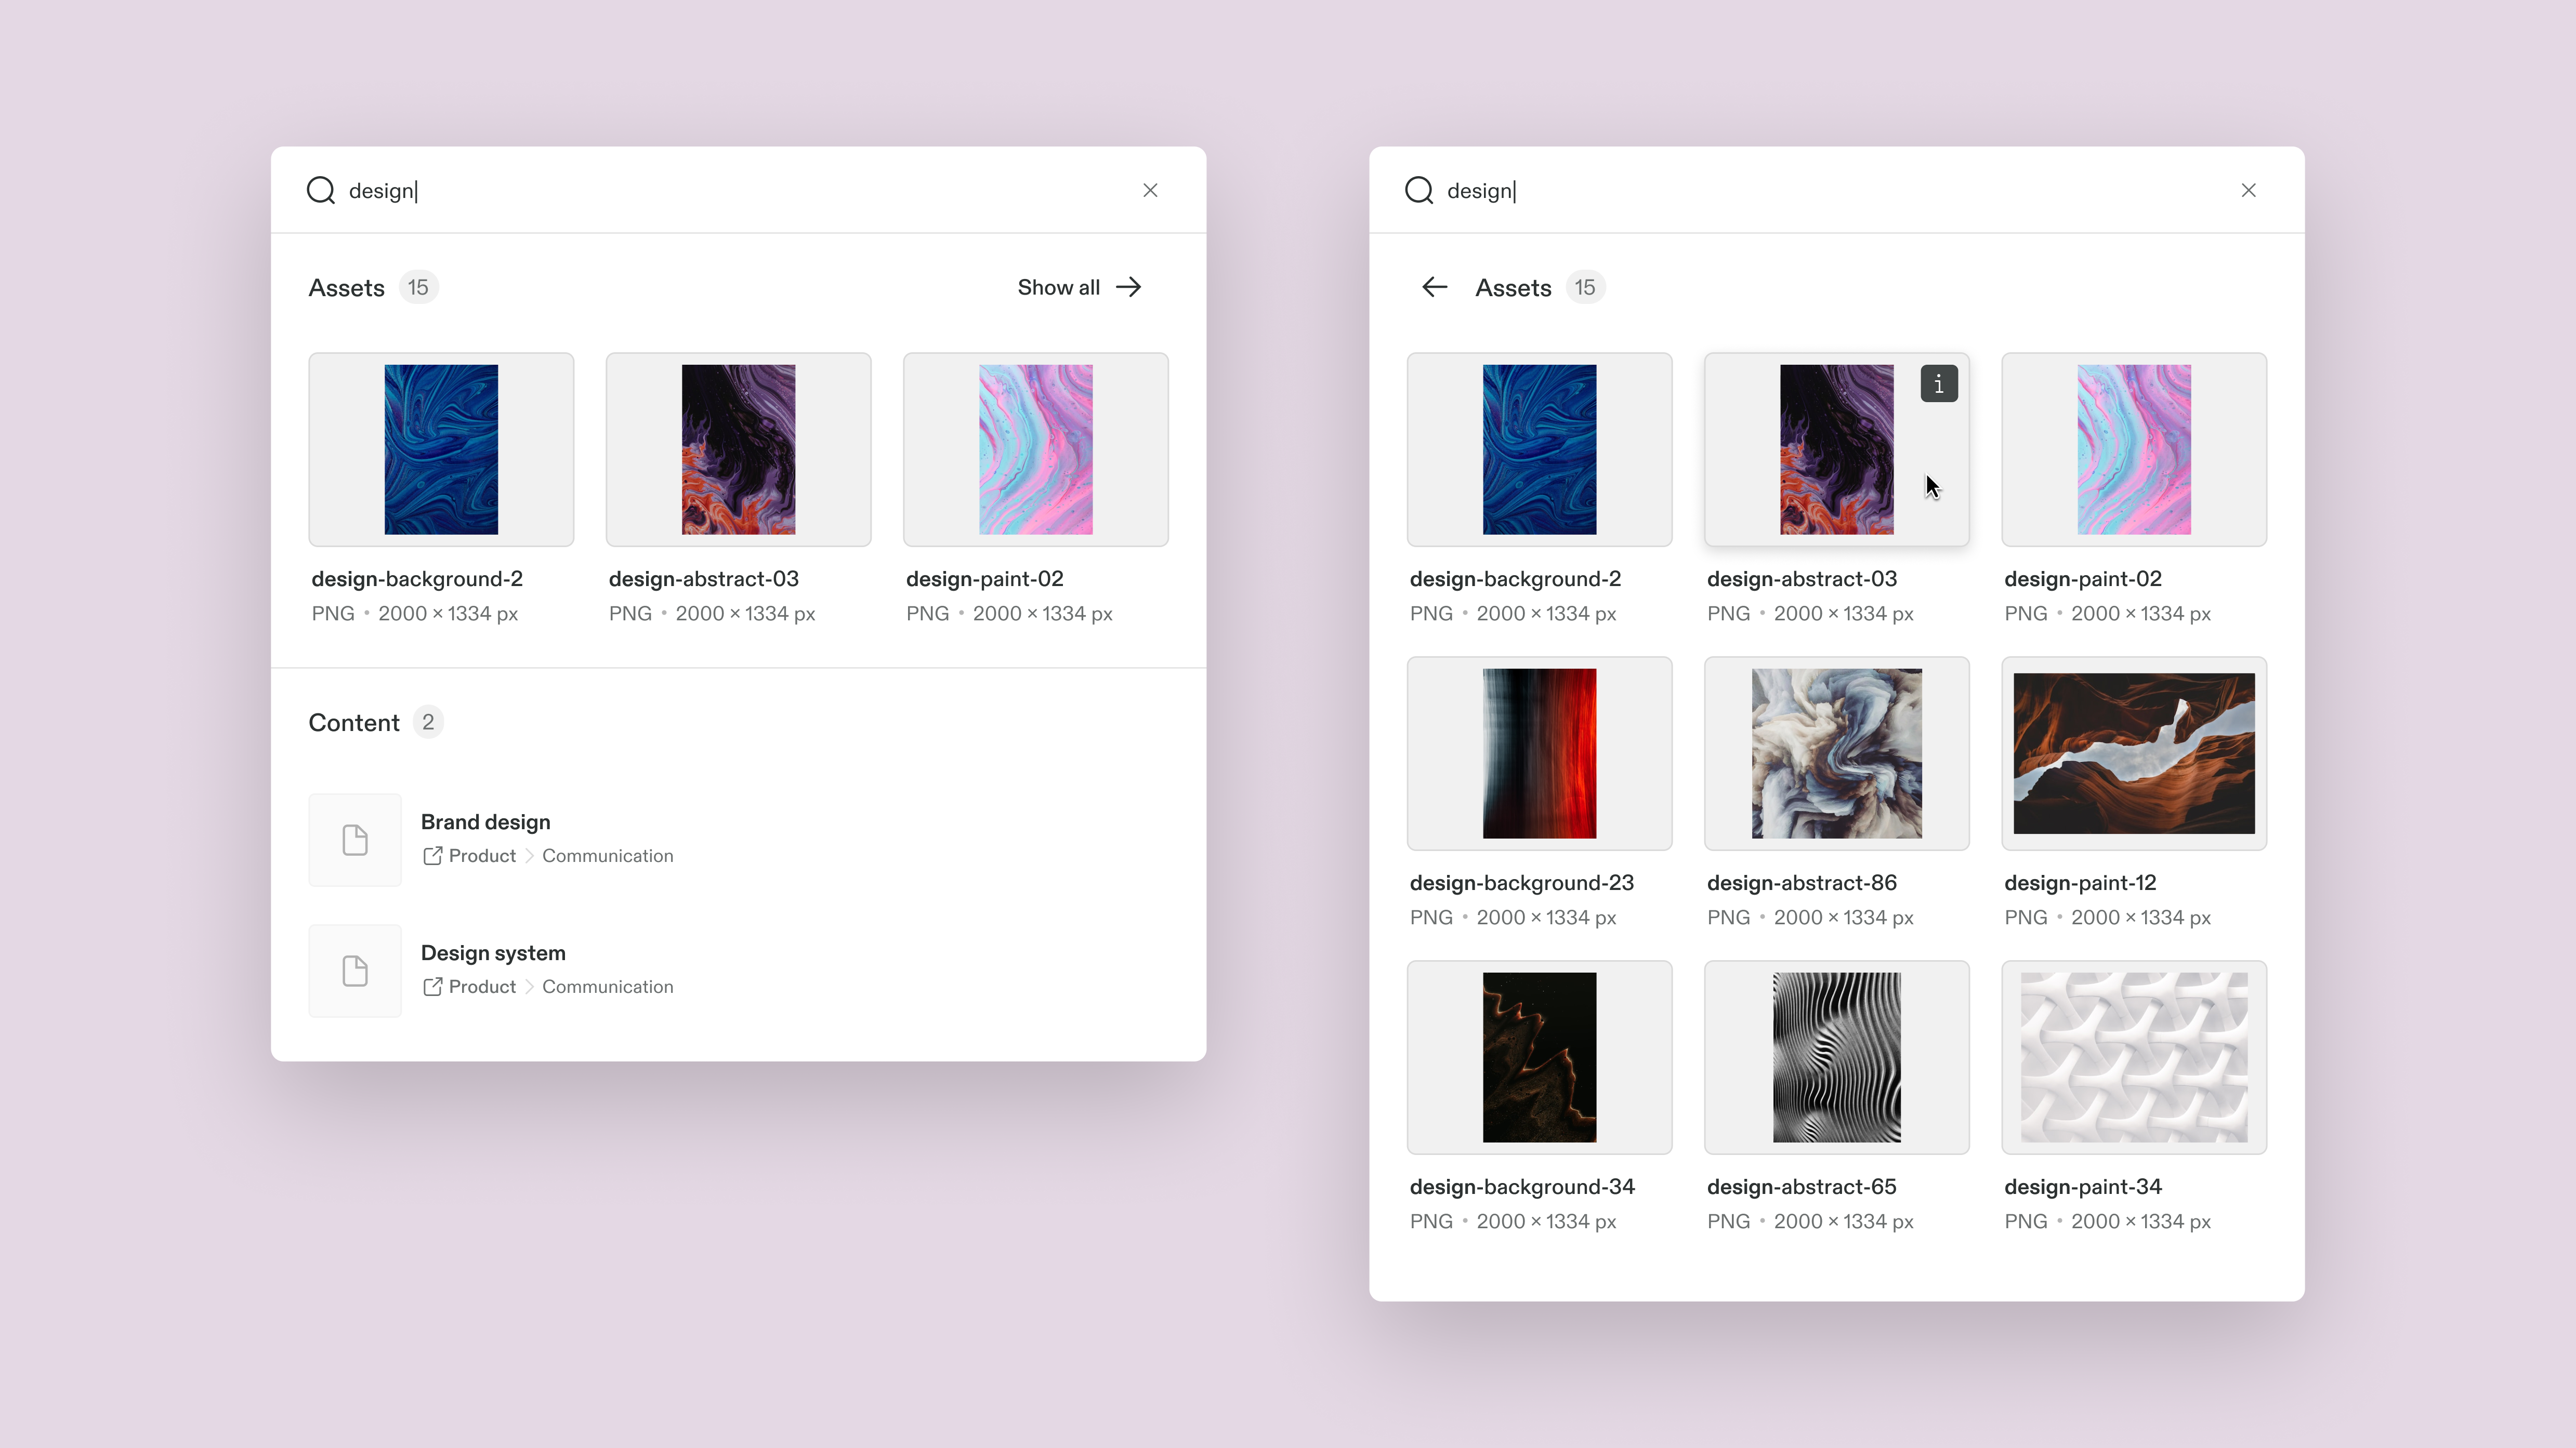Open the Brand design document icon
This screenshot has width=2576, height=1448.
pyautogui.click(x=355, y=840)
